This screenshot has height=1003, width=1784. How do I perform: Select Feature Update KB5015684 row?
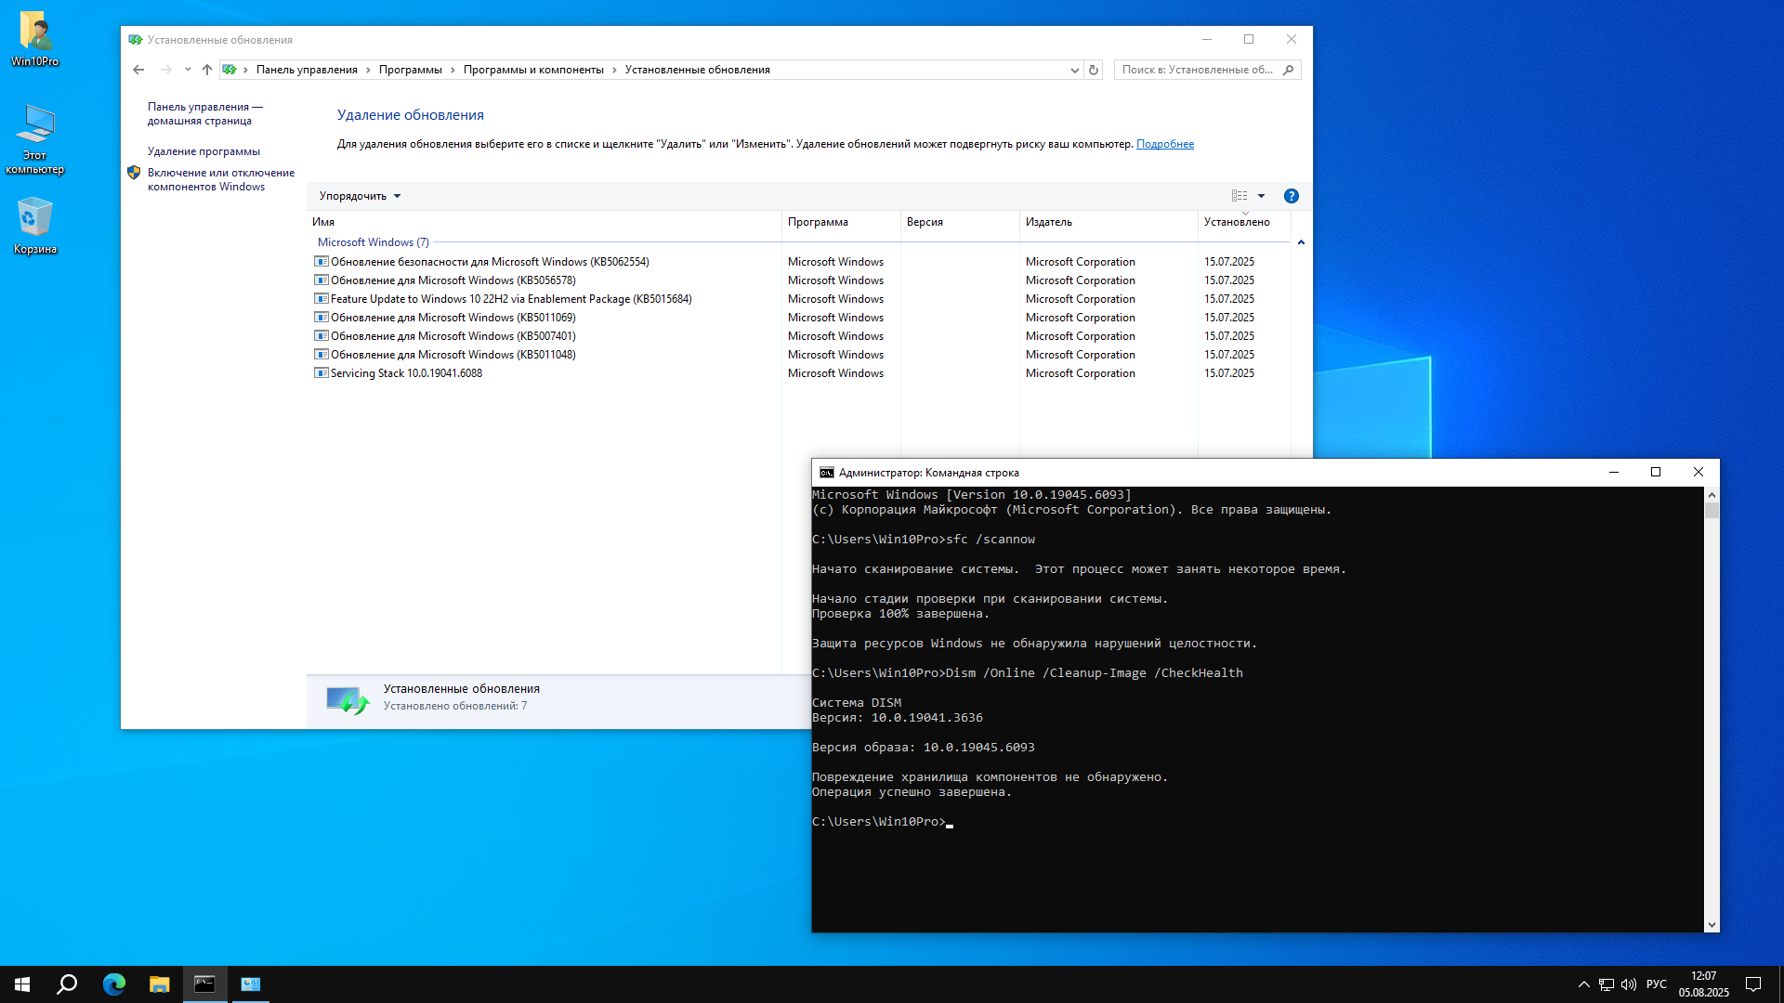pyautogui.click(x=799, y=299)
